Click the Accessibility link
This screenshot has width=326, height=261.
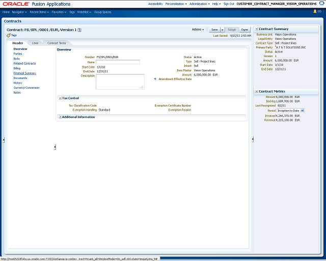tap(155, 4)
